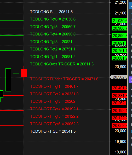Click the green doji cross candlestick
132x155 pixels.
click(x=16, y=70)
